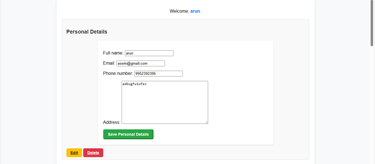Click inside the Full name field
The height and width of the screenshot is (164, 375).
point(149,53)
